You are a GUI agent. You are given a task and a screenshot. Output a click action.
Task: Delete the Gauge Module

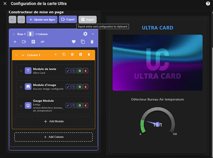(x=86, y=106)
